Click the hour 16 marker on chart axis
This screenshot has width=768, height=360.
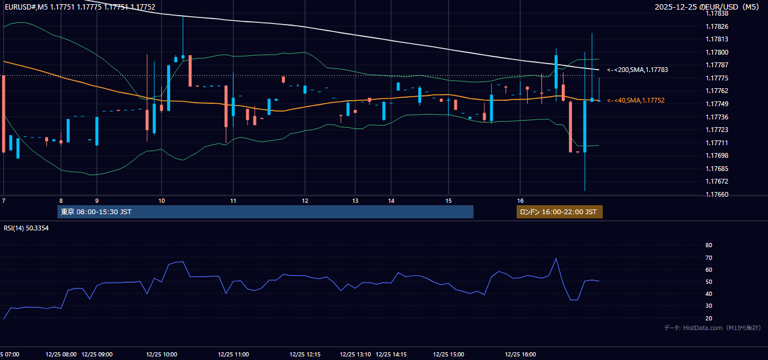point(520,200)
